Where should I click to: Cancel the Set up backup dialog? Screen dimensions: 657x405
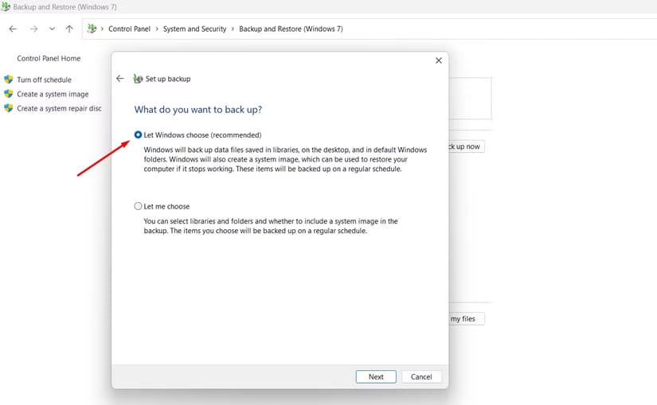[421, 376]
